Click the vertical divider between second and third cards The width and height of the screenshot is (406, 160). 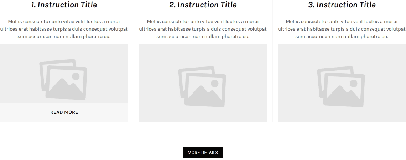pyautogui.click(x=272, y=61)
